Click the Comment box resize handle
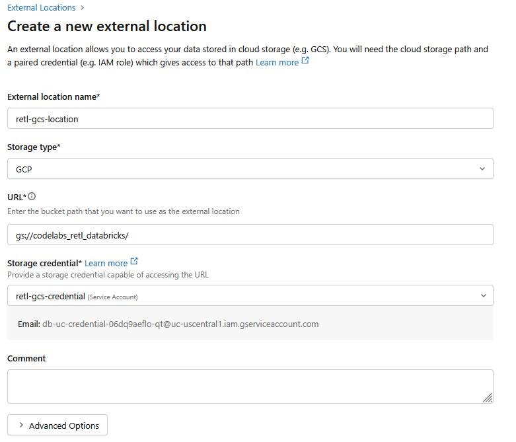516x442 pixels. point(488,398)
